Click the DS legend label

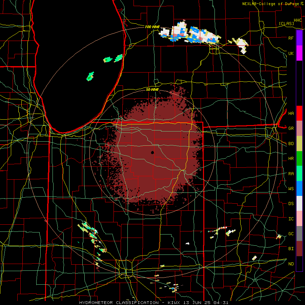(291, 203)
